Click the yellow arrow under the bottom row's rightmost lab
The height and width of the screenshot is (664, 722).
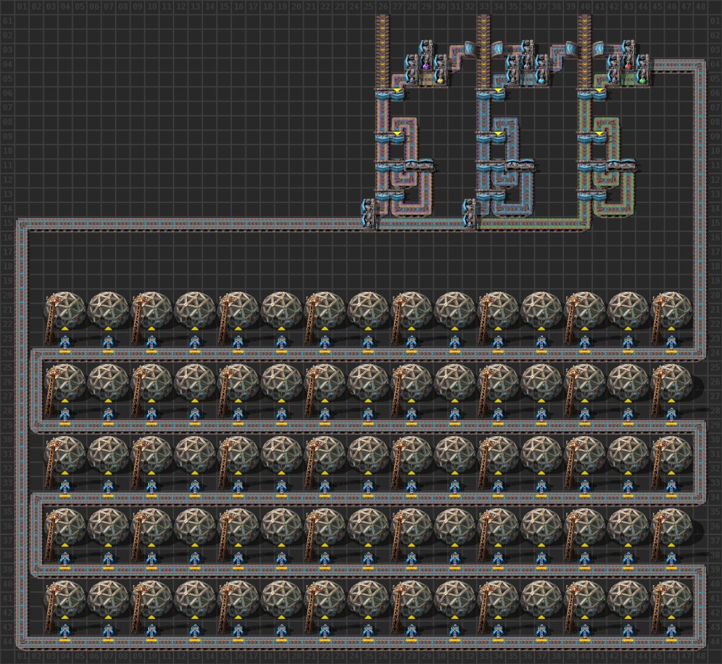point(671,617)
